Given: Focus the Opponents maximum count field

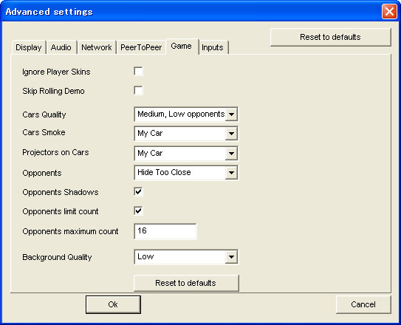Looking at the screenshot, I should tap(165, 231).
